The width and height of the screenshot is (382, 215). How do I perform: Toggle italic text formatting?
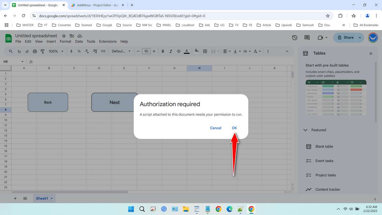[x=171, y=51]
